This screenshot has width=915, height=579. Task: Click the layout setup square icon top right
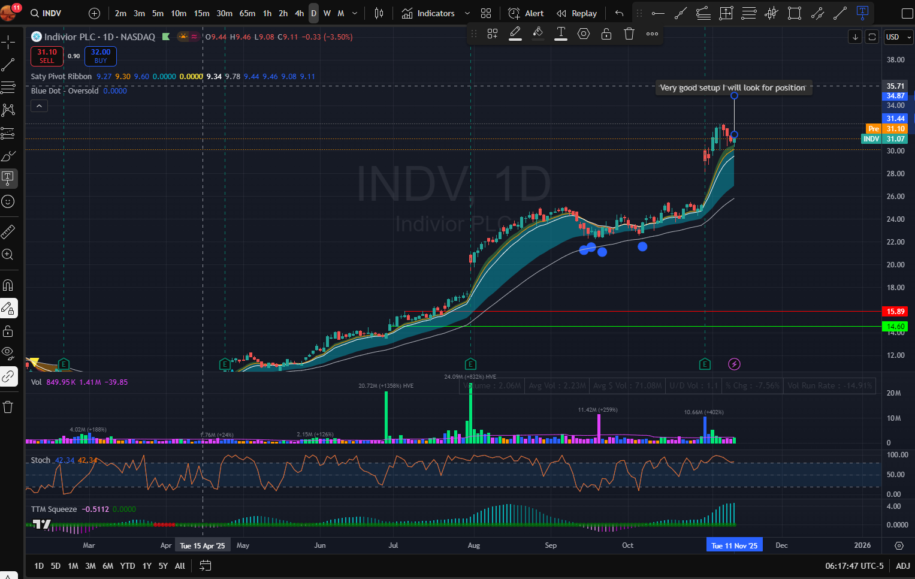pos(907,13)
